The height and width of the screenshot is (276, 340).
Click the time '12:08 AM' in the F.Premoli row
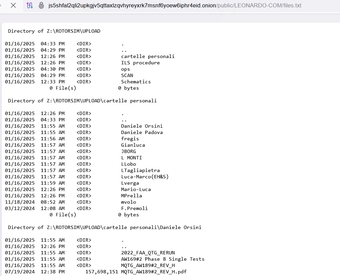tap(53, 208)
